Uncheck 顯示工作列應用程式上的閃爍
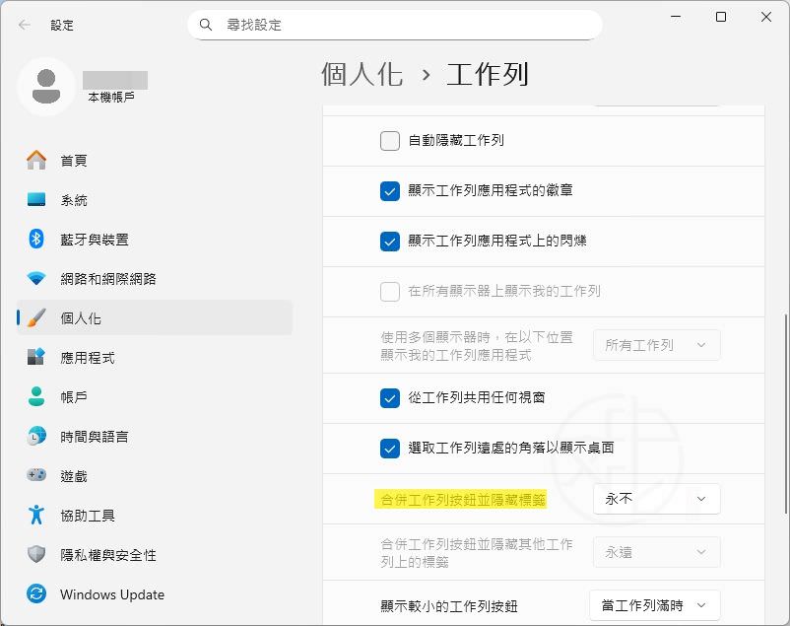790x626 pixels. tap(390, 242)
